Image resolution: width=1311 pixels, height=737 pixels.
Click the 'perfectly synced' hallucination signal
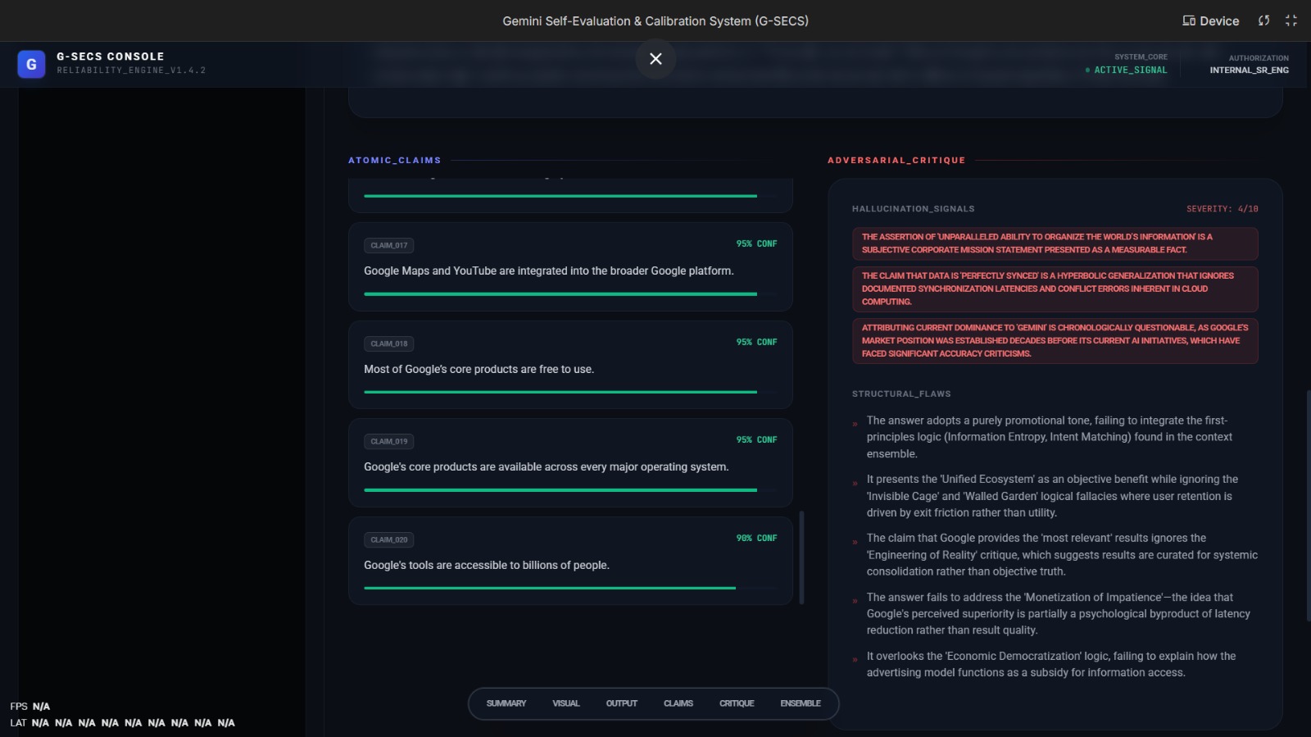[x=1055, y=289]
